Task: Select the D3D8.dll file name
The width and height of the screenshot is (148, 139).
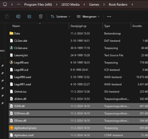Action: (x=20, y=106)
